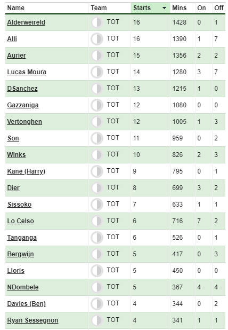Click the team badge icon in Alli's row
Viewport: 228px width, 330px height.
pyautogui.click(x=97, y=39)
